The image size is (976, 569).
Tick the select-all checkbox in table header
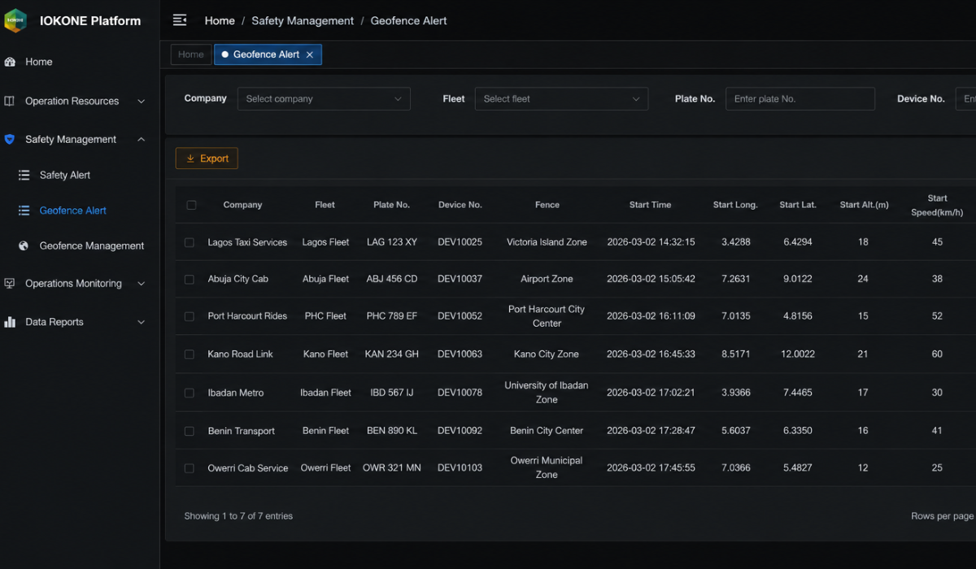click(191, 205)
